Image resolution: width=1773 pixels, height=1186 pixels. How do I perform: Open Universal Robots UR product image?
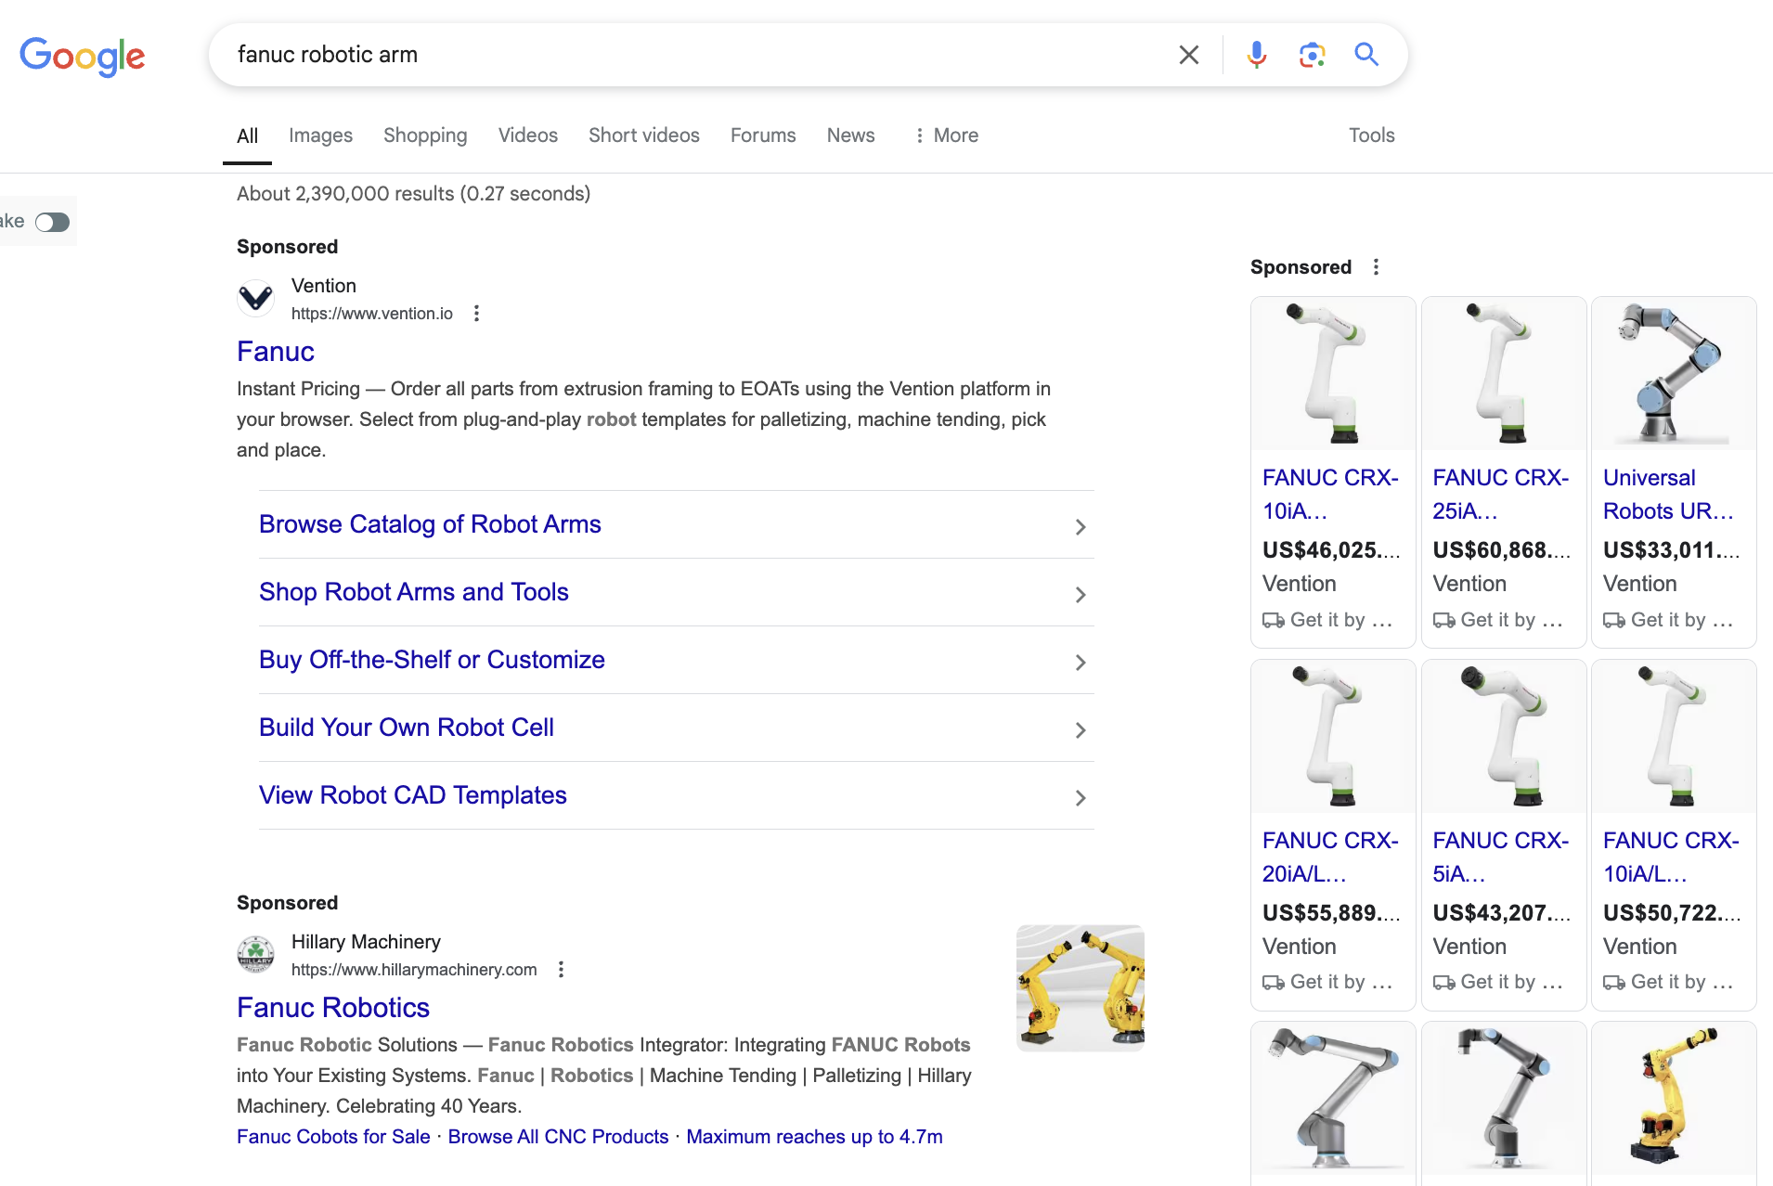(1674, 374)
